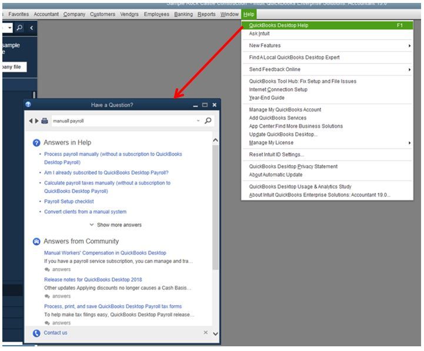The width and height of the screenshot is (424, 351).
Task: Open 'Am I already subscribed' help link
Action: click(106, 172)
